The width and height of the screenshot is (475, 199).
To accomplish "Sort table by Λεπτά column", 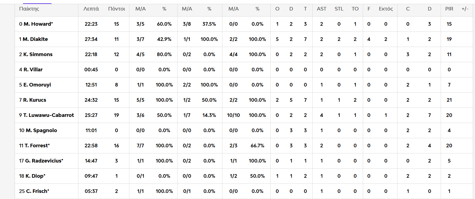I will (91, 9).
